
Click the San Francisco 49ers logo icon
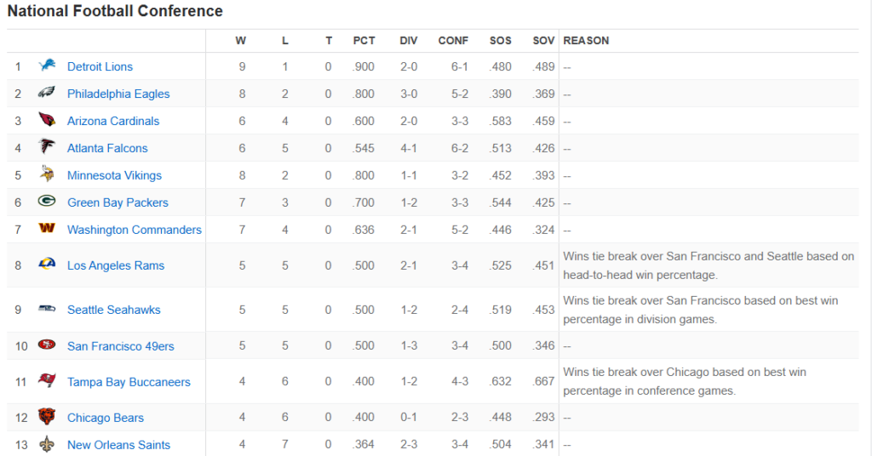(47, 345)
